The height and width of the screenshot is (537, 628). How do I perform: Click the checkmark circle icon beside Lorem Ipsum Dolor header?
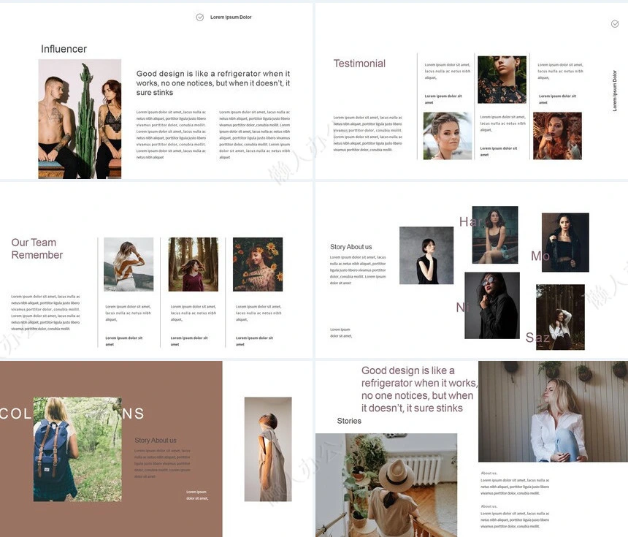(x=200, y=17)
